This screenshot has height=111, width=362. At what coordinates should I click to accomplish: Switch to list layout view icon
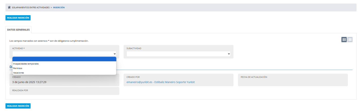(x=350, y=39)
